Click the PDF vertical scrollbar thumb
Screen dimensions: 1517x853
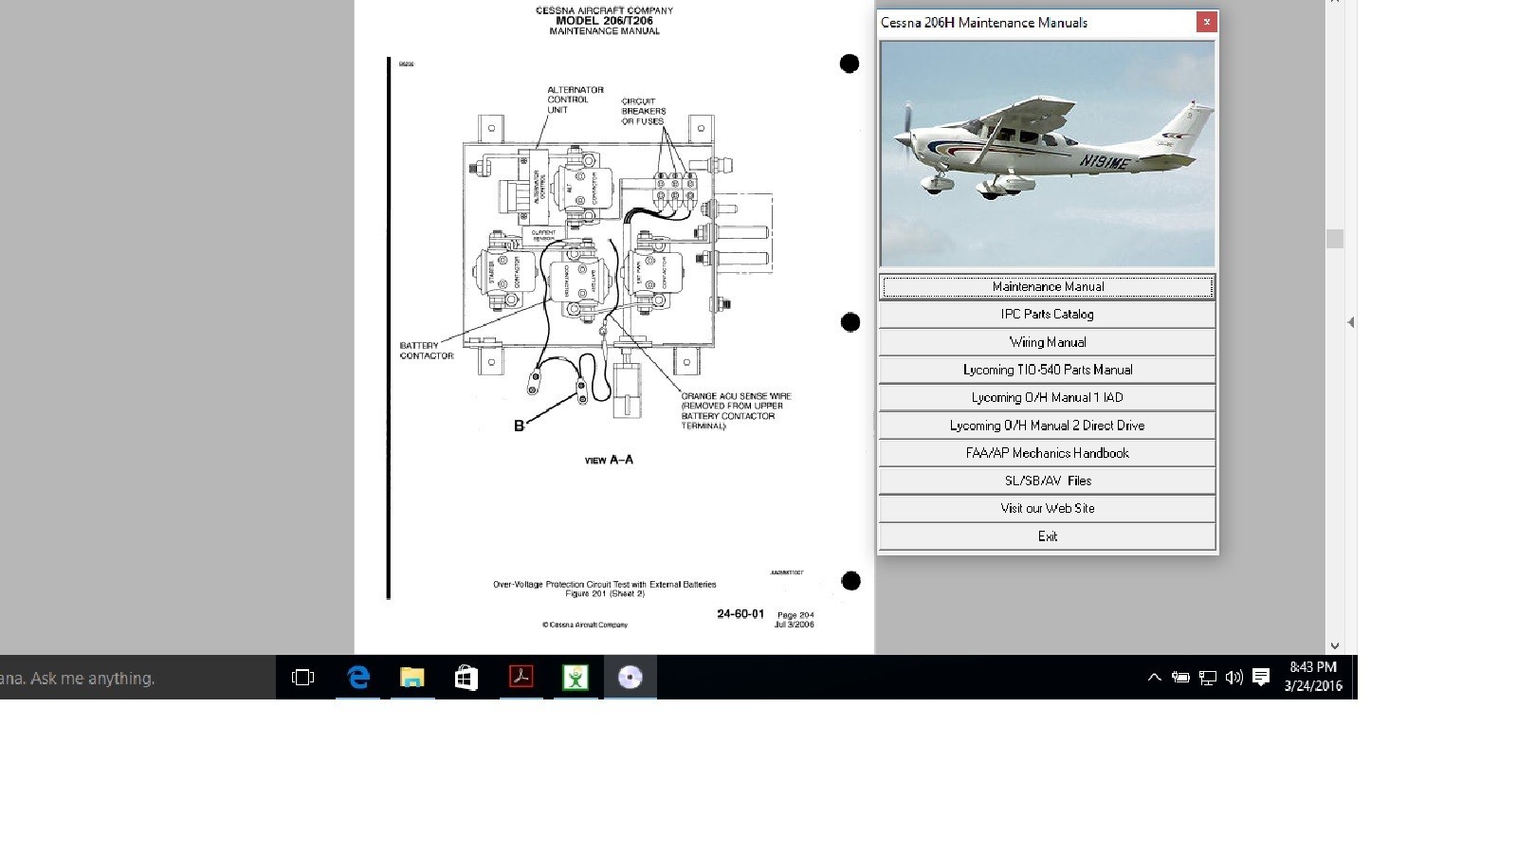1335,239
